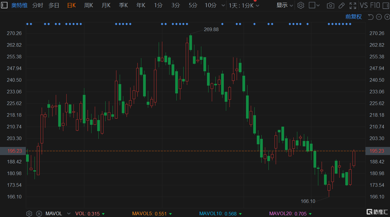The image size is (390, 217).
Task: Enter fullscreen chart mode
Action: (353, 5)
